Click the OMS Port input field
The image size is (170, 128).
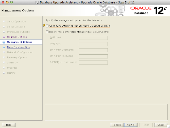pyautogui.click(x=93, y=44)
